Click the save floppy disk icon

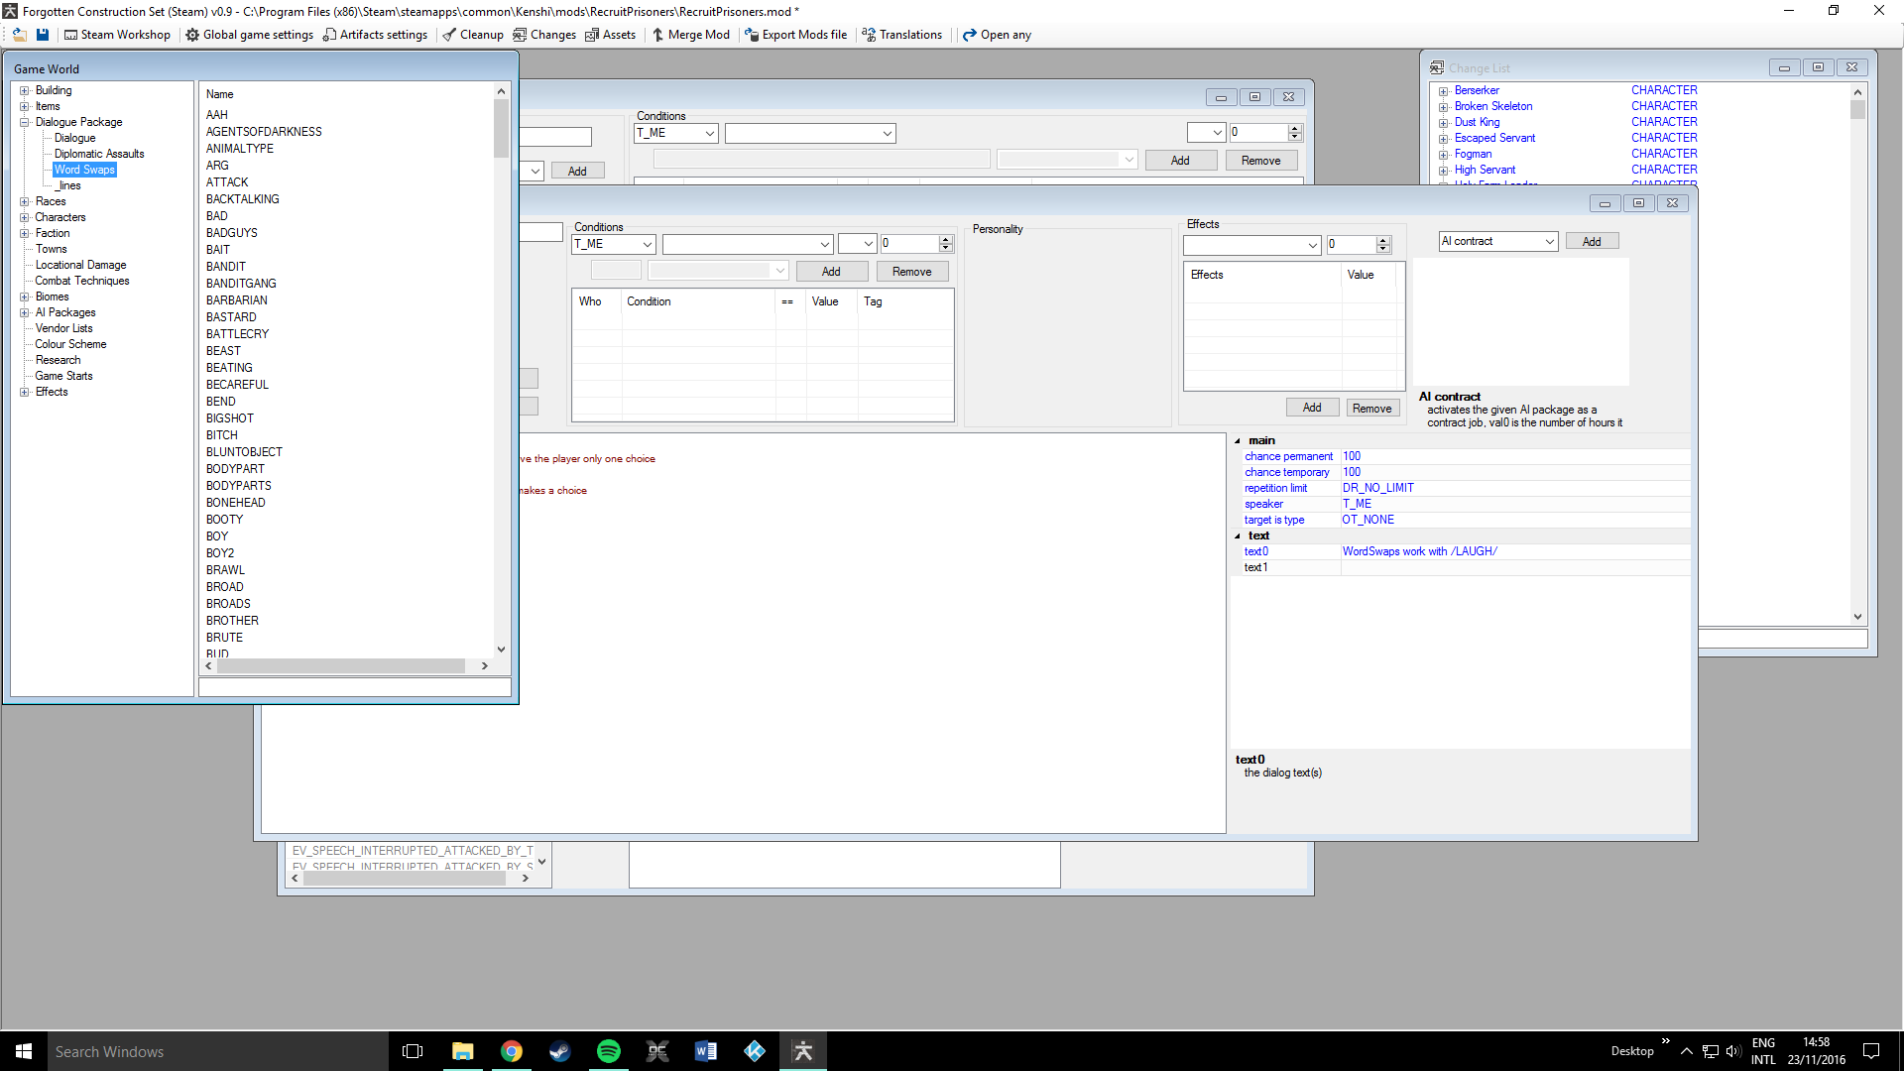tap(43, 35)
